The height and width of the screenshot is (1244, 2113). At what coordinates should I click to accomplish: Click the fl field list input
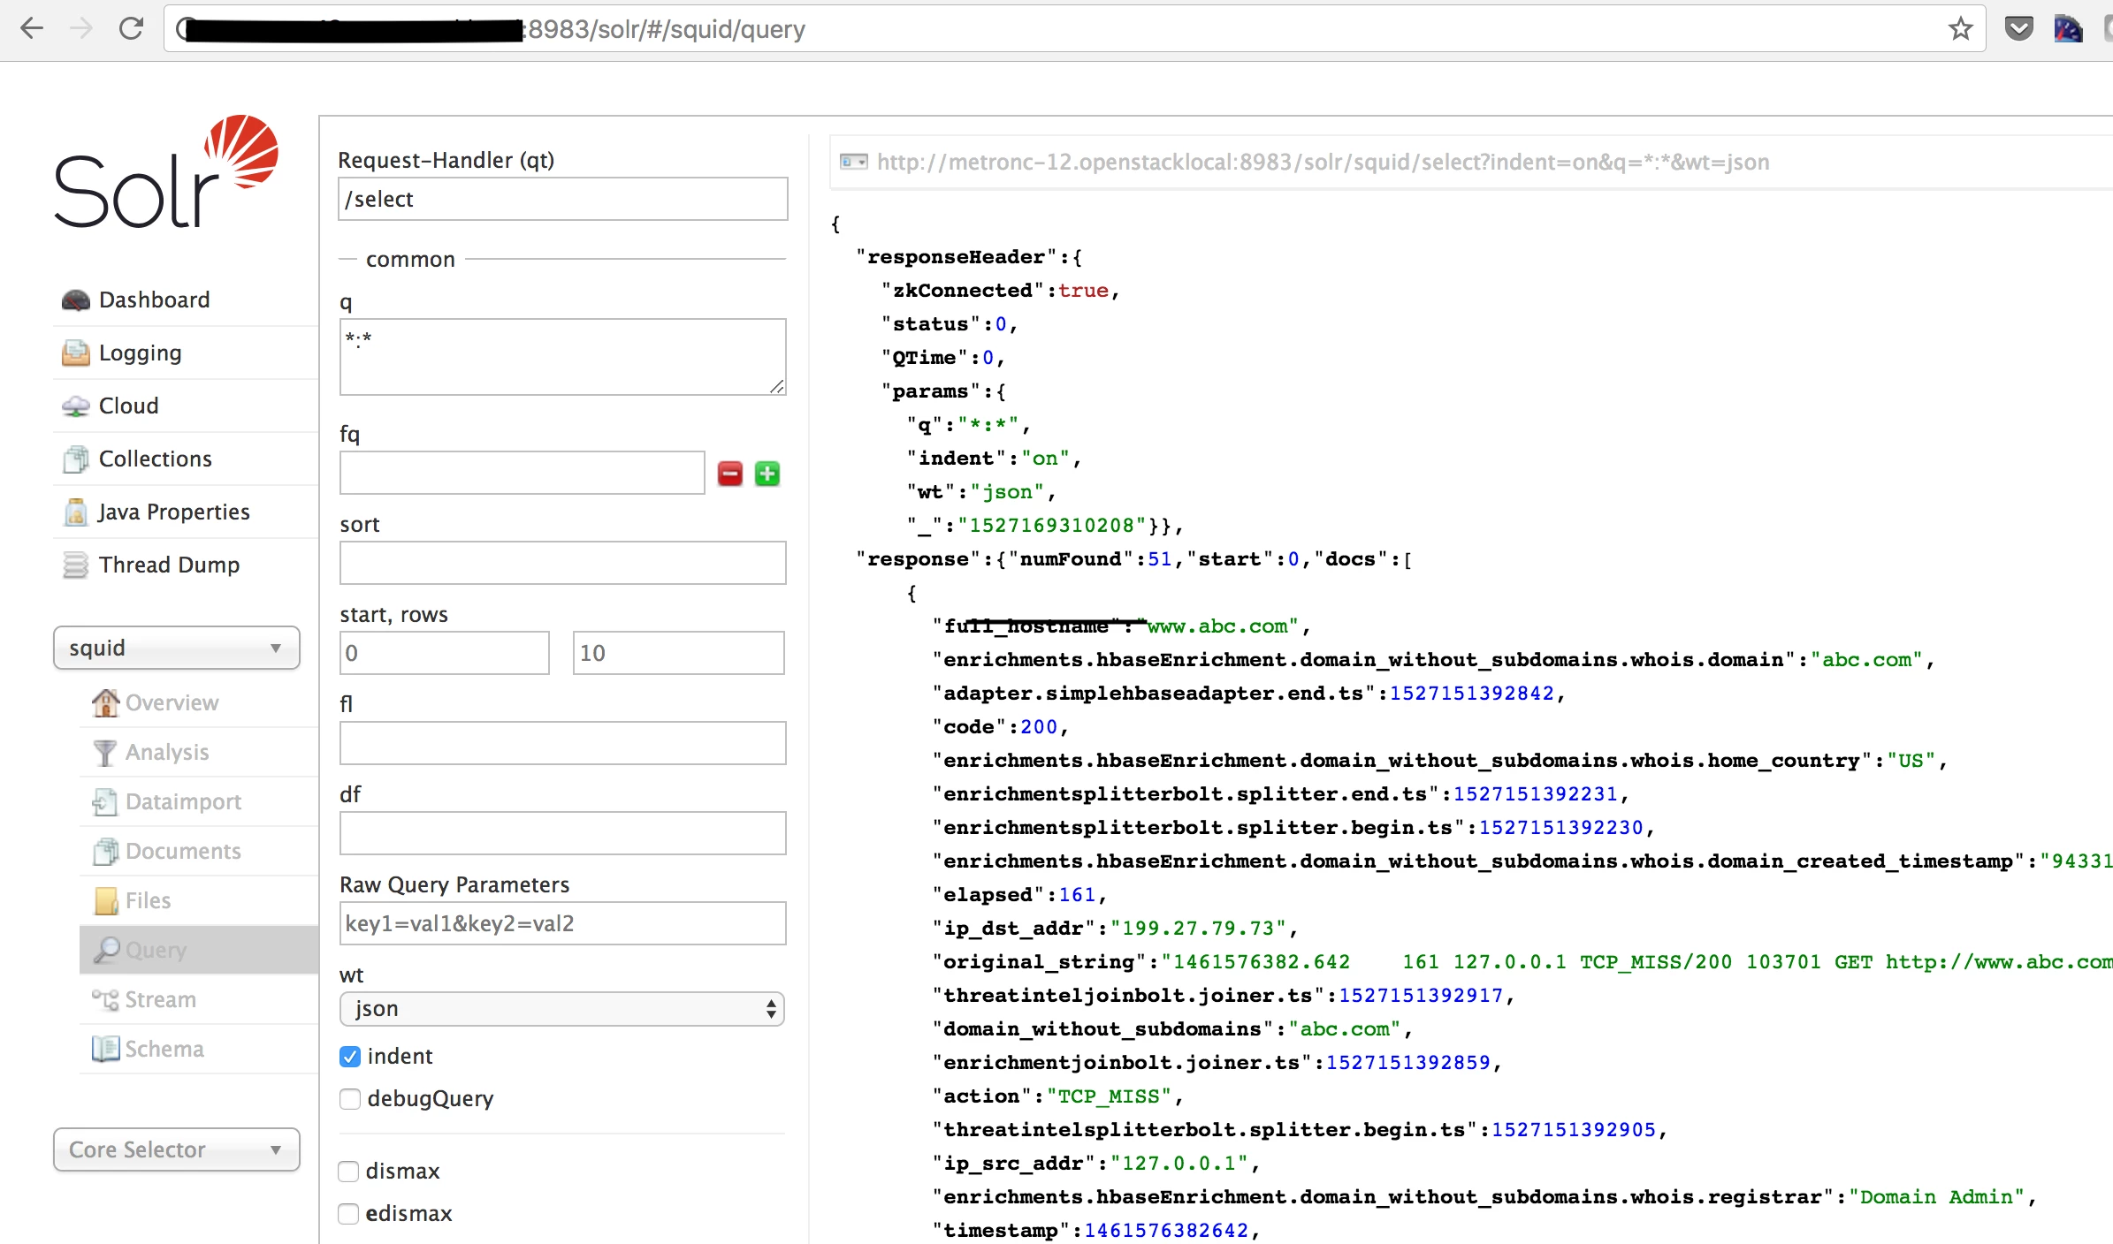pyautogui.click(x=562, y=743)
